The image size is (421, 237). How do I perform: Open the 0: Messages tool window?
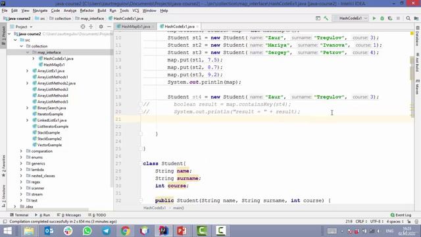69,215
